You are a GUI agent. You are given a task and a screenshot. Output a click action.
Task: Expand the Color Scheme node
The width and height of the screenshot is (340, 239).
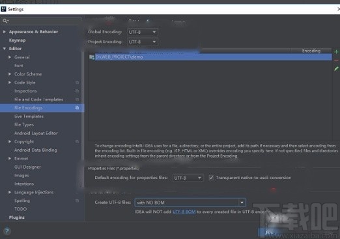(10, 74)
